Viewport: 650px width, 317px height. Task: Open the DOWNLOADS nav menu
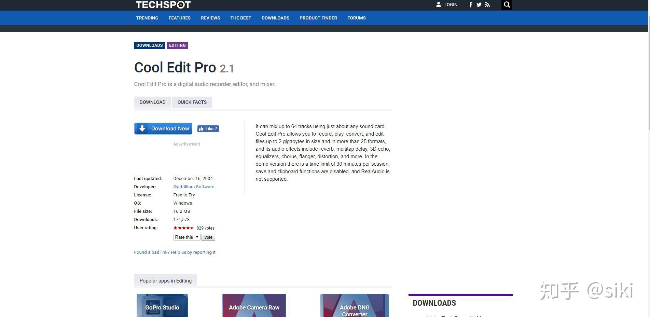pyautogui.click(x=275, y=18)
